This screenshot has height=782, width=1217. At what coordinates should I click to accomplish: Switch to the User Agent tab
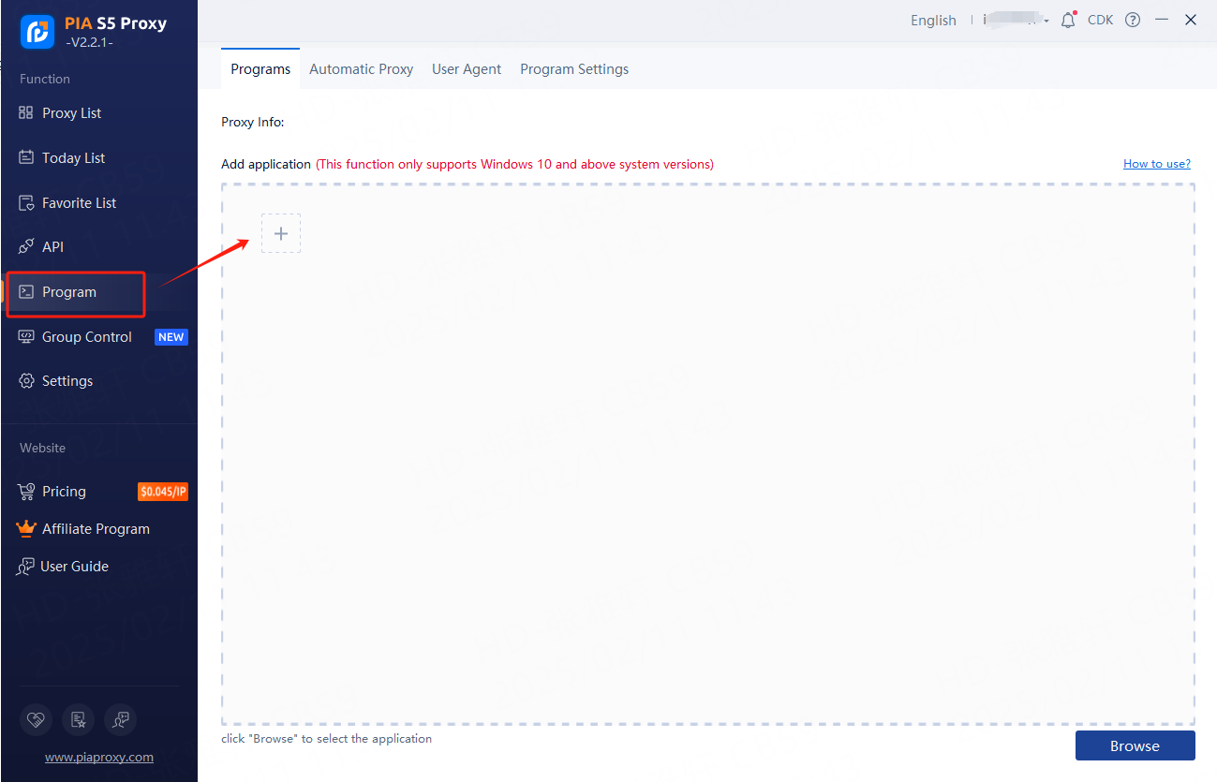467,69
